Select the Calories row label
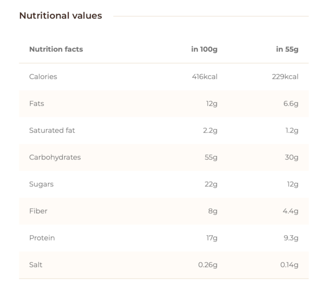 (x=43, y=76)
